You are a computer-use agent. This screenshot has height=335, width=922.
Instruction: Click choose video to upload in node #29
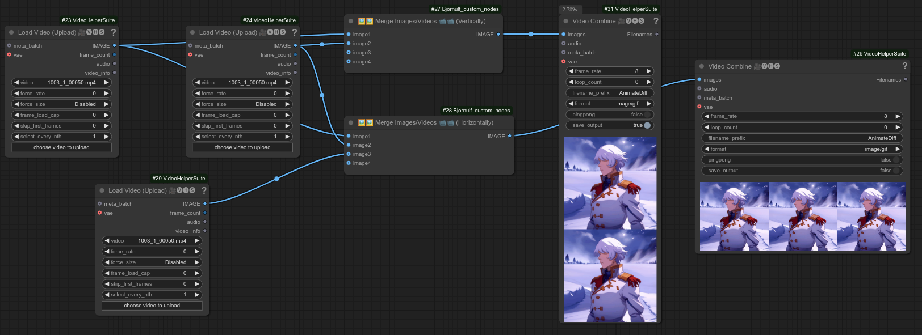pyautogui.click(x=152, y=306)
